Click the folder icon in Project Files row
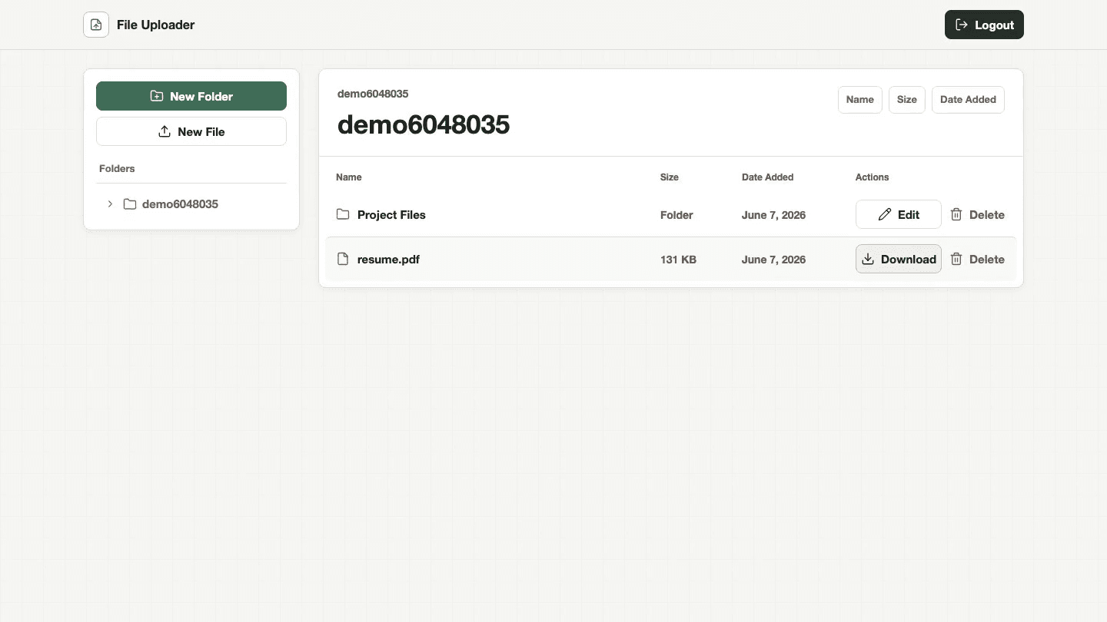Screen dimensions: 1107x622 coord(343,214)
